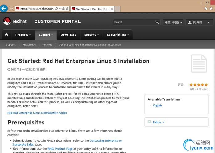
Task: Go to portal home via house icon
Action: 6,35
